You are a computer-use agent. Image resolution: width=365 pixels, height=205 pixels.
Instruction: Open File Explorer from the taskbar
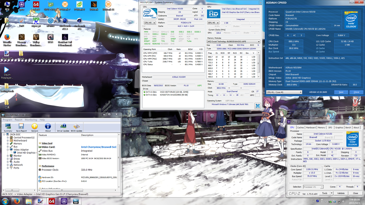point(29,201)
